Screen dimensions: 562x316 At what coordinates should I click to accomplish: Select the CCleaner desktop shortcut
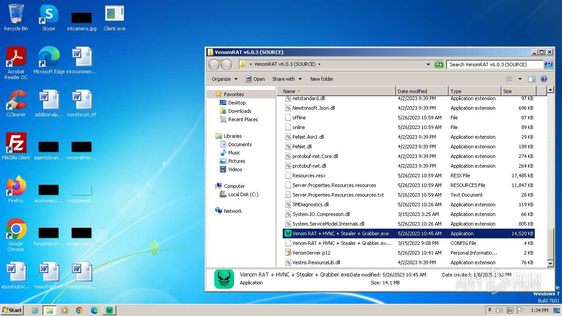(16, 103)
